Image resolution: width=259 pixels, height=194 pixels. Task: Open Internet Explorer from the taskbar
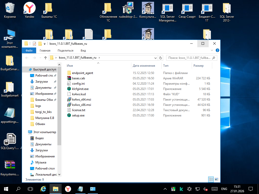pyautogui.click(x=43, y=189)
